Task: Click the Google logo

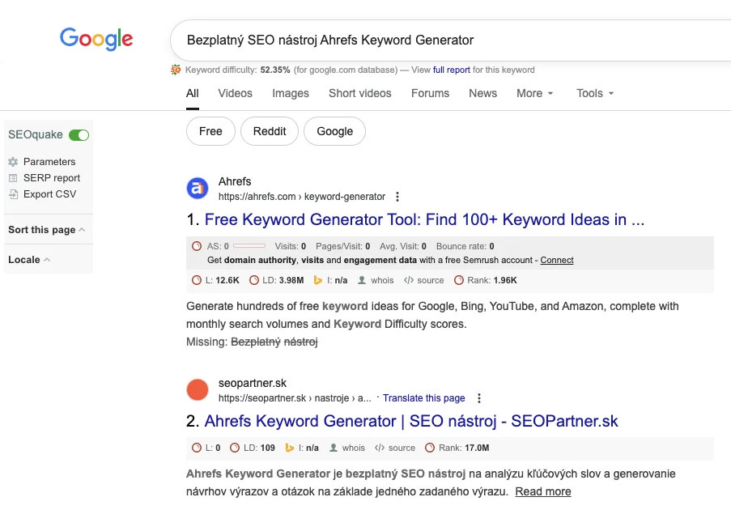Action: [96, 39]
